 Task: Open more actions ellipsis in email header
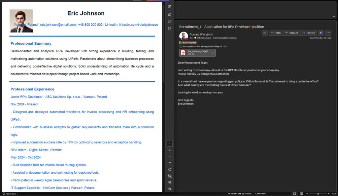pyautogui.click(x=328, y=33)
